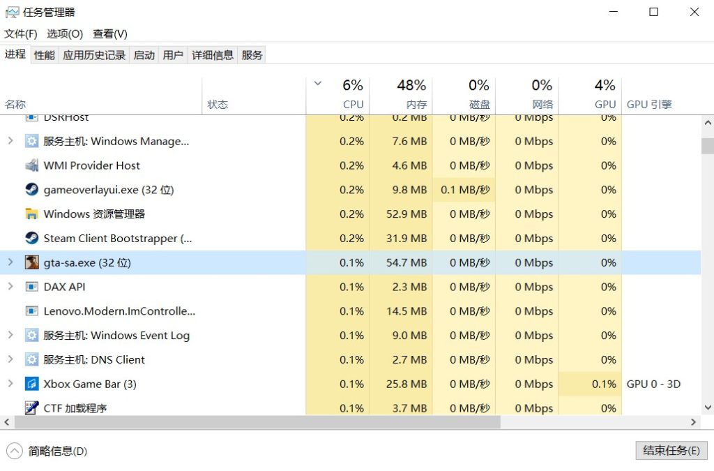Collapse to 简略信息 view
Viewport: 714px width, 471px height.
[x=47, y=451]
